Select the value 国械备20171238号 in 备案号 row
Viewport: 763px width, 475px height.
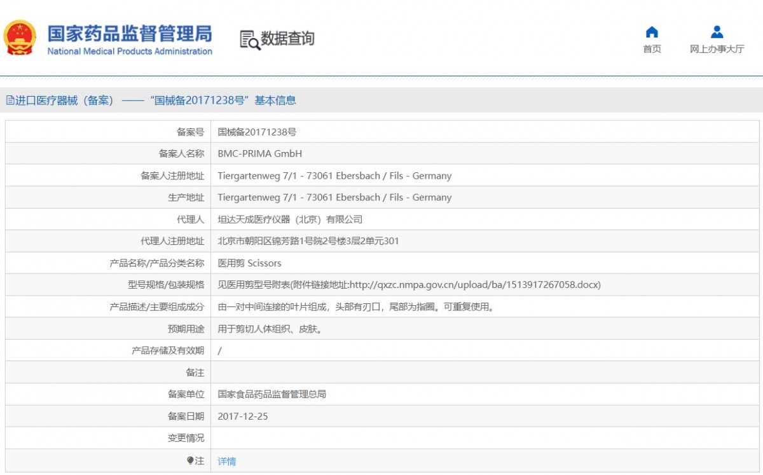(x=257, y=132)
